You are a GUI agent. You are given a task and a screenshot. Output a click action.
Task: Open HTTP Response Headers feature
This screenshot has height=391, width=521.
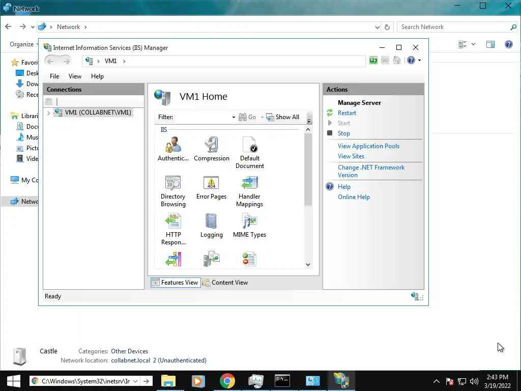[x=173, y=230]
